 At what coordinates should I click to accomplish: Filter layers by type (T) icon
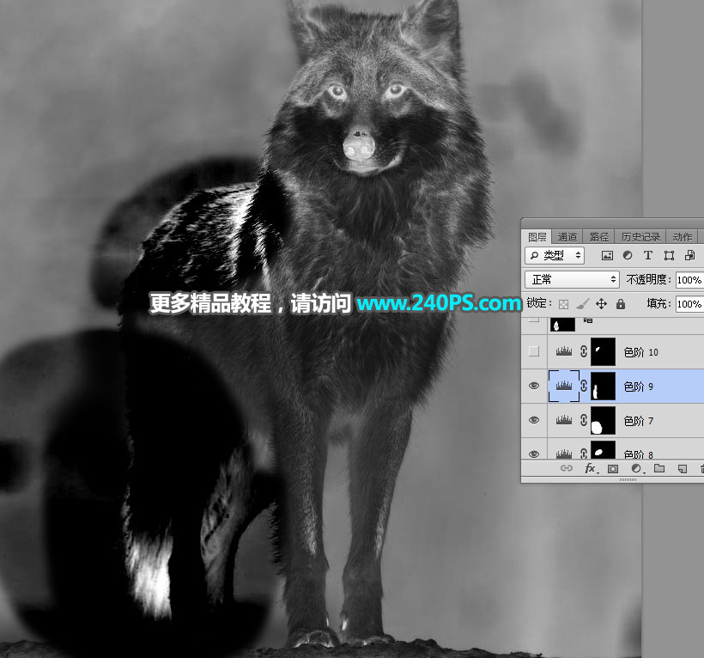pyautogui.click(x=648, y=256)
